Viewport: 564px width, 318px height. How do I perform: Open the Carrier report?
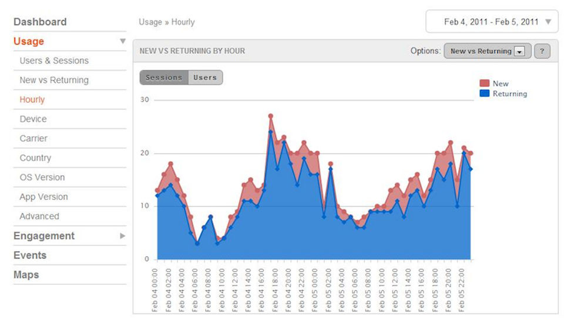coord(33,139)
